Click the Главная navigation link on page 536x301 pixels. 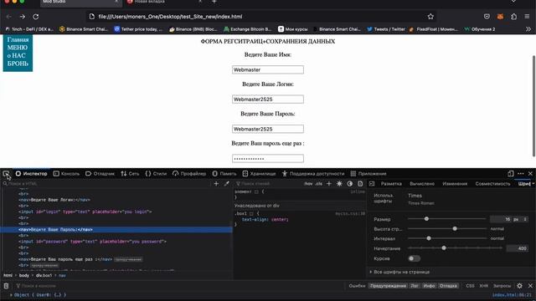click(x=18, y=39)
